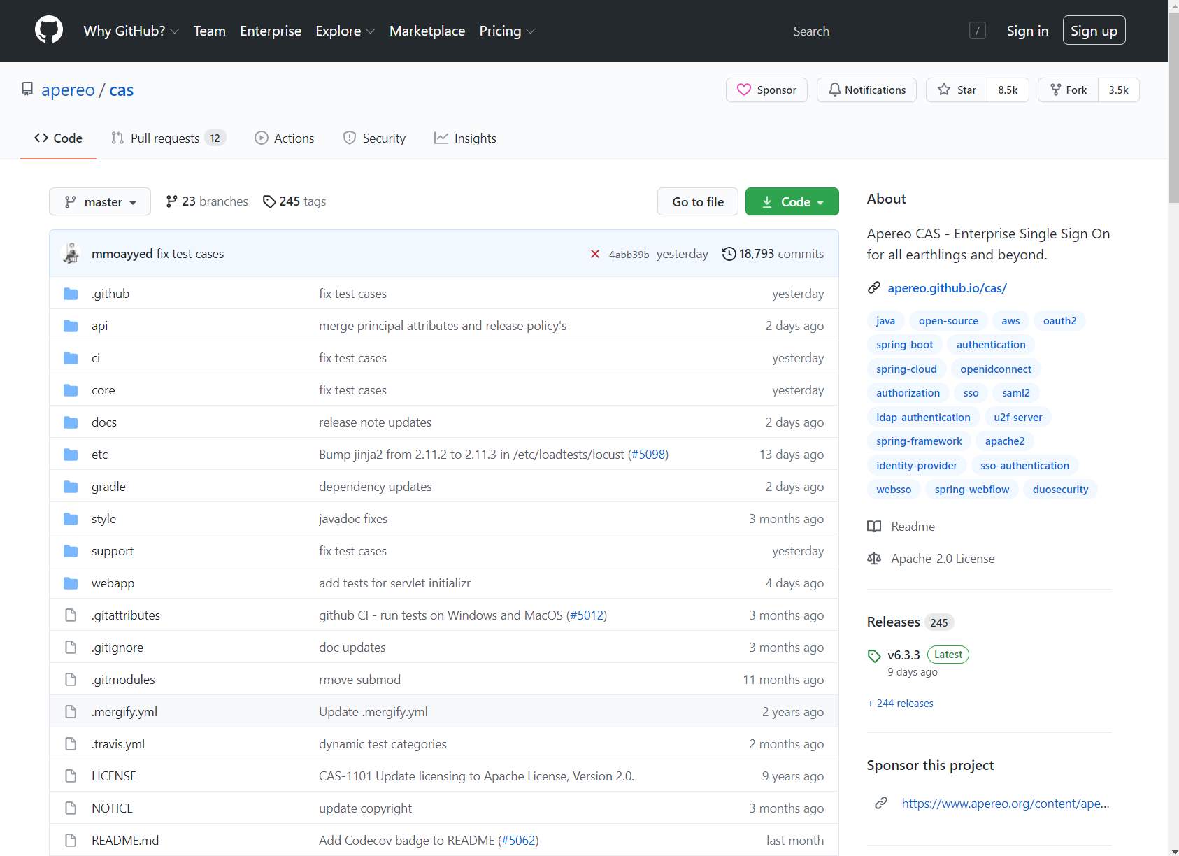Image resolution: width=1179 pixels, height=856 pixels.
Task: Open the Enterprise menu item
Action: (271, 31)
